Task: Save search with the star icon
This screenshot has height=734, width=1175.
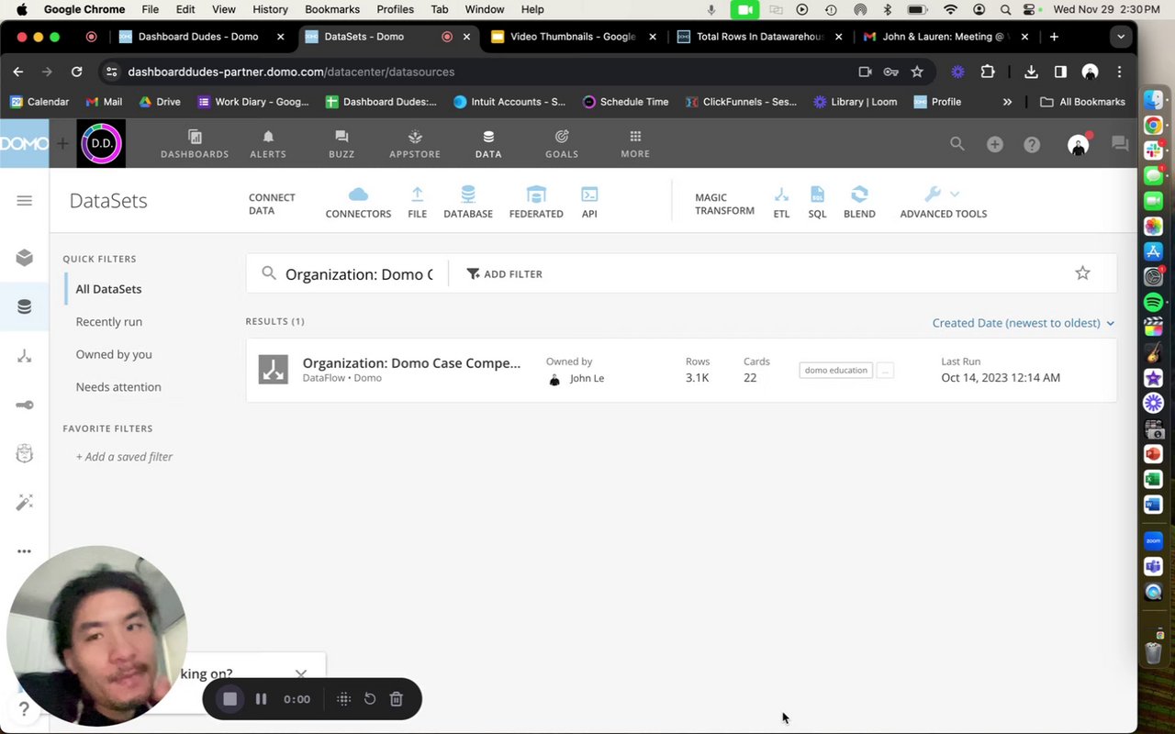Action: pyautogui.click(x=1083, y=273)
